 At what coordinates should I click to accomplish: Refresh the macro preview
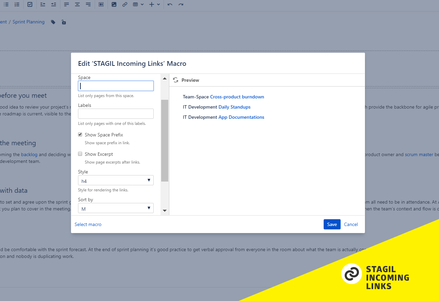(x=175, y=80)
